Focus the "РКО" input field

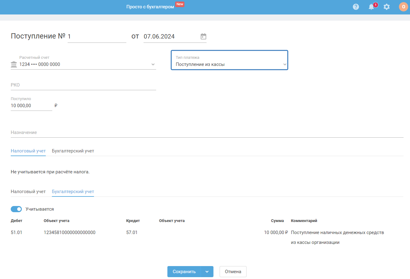coord(83,85)
